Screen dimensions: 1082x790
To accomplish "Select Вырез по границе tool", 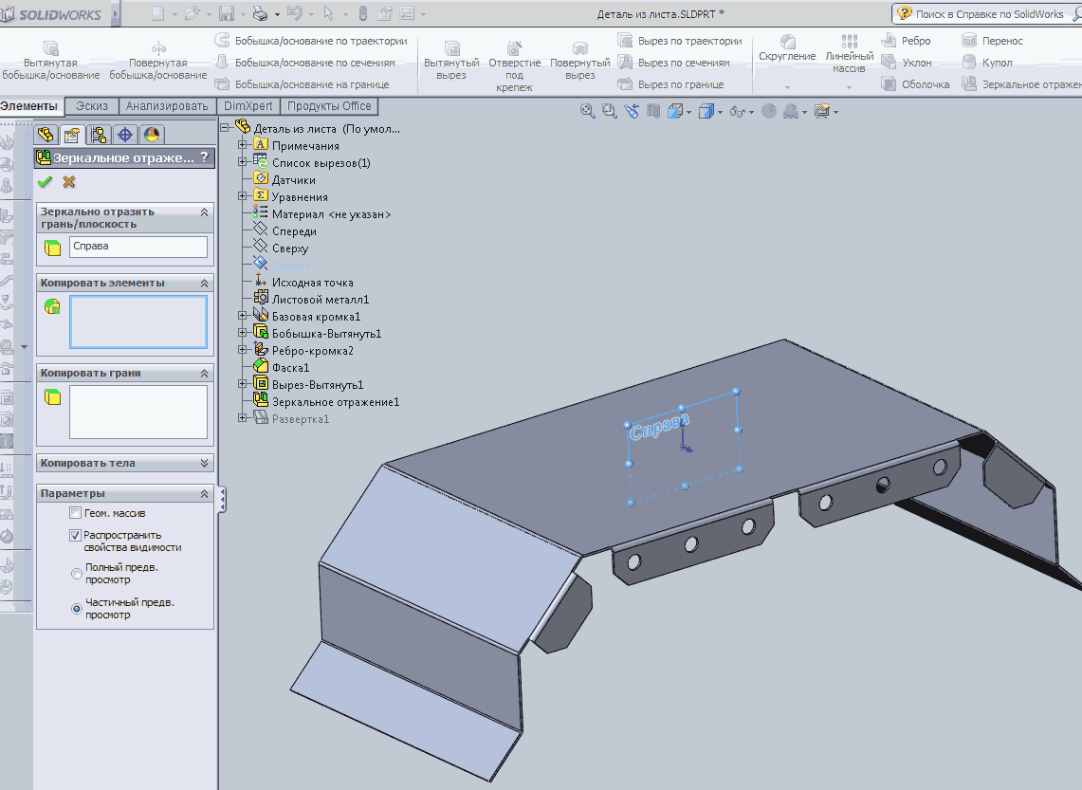I will [x=670, y=84].
